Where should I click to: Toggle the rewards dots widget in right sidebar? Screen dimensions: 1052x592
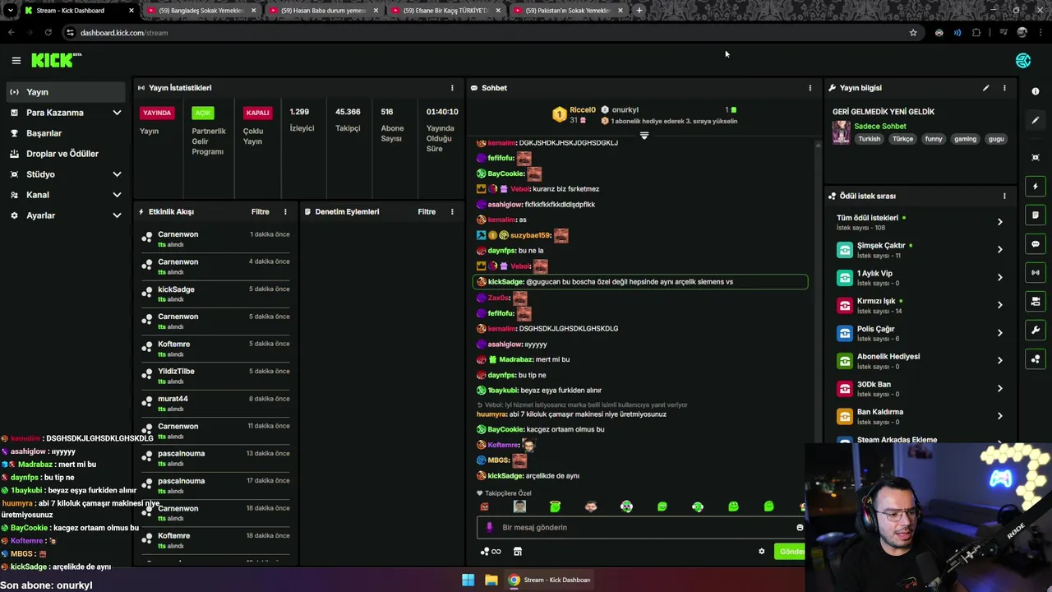[x=1036, y=359]
